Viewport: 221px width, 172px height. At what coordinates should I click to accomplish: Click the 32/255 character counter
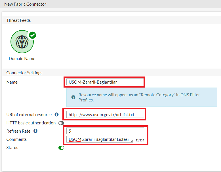point(140,140)
